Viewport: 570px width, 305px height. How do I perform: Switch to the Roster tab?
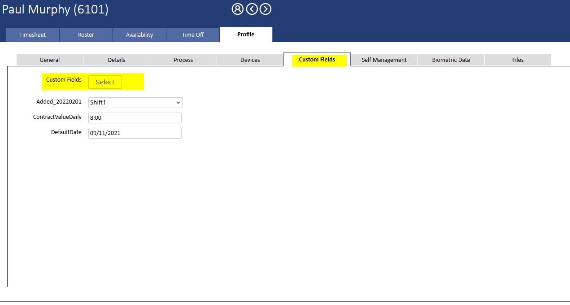86,35
